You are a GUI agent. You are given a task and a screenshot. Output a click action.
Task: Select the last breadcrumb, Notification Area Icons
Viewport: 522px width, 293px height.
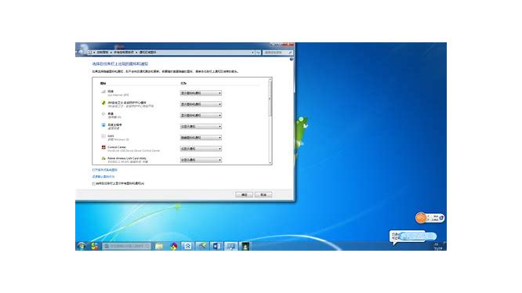147,52
